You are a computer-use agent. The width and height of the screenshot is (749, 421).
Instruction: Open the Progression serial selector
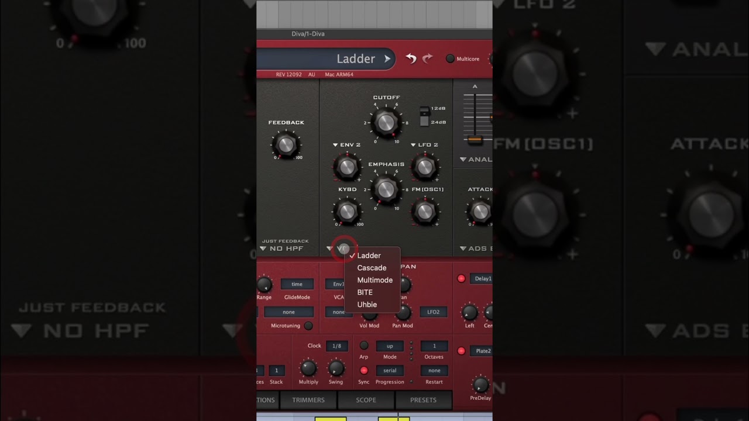390,370
